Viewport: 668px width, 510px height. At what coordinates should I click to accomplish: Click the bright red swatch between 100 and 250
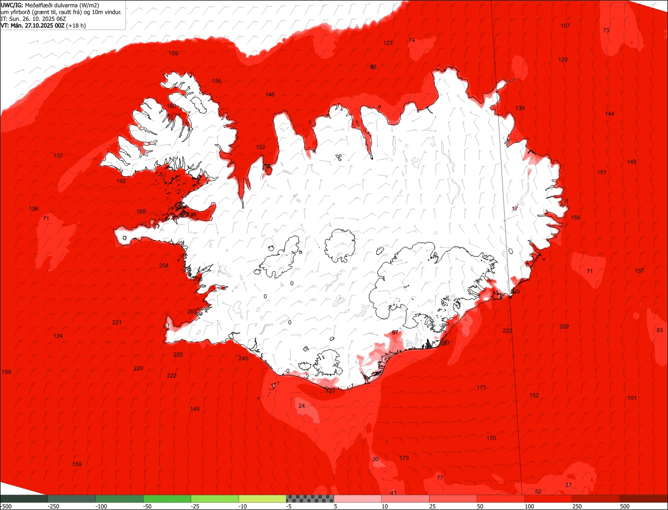(x=549, y=499)
